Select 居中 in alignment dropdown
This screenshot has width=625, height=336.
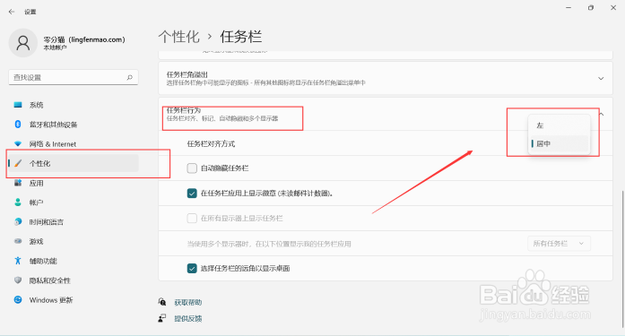point(559,143)
